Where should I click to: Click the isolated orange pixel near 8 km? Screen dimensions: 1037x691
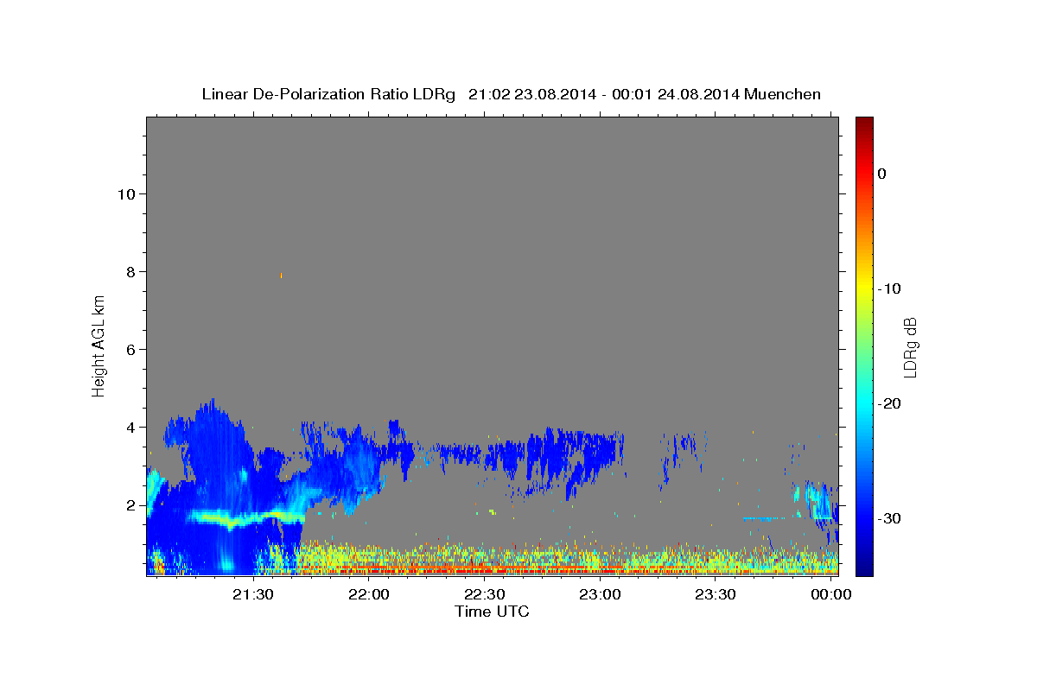pyautogui.click(x=281, y=276)
